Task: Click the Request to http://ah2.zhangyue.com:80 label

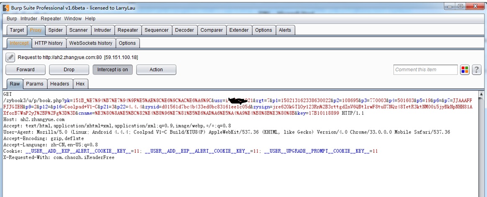Action: click(78, 57)
